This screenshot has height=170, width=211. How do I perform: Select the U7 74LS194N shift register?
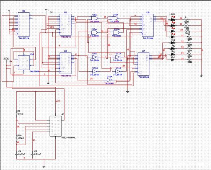pos(143,64)
